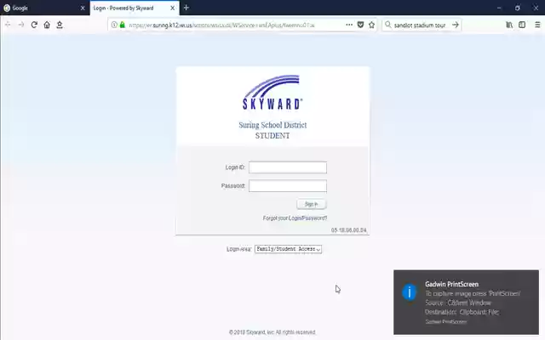Click the 2018 Skyward copyright text
This screenshot has width=545, height=340.
pyautogui.click(x=272, y=332)
